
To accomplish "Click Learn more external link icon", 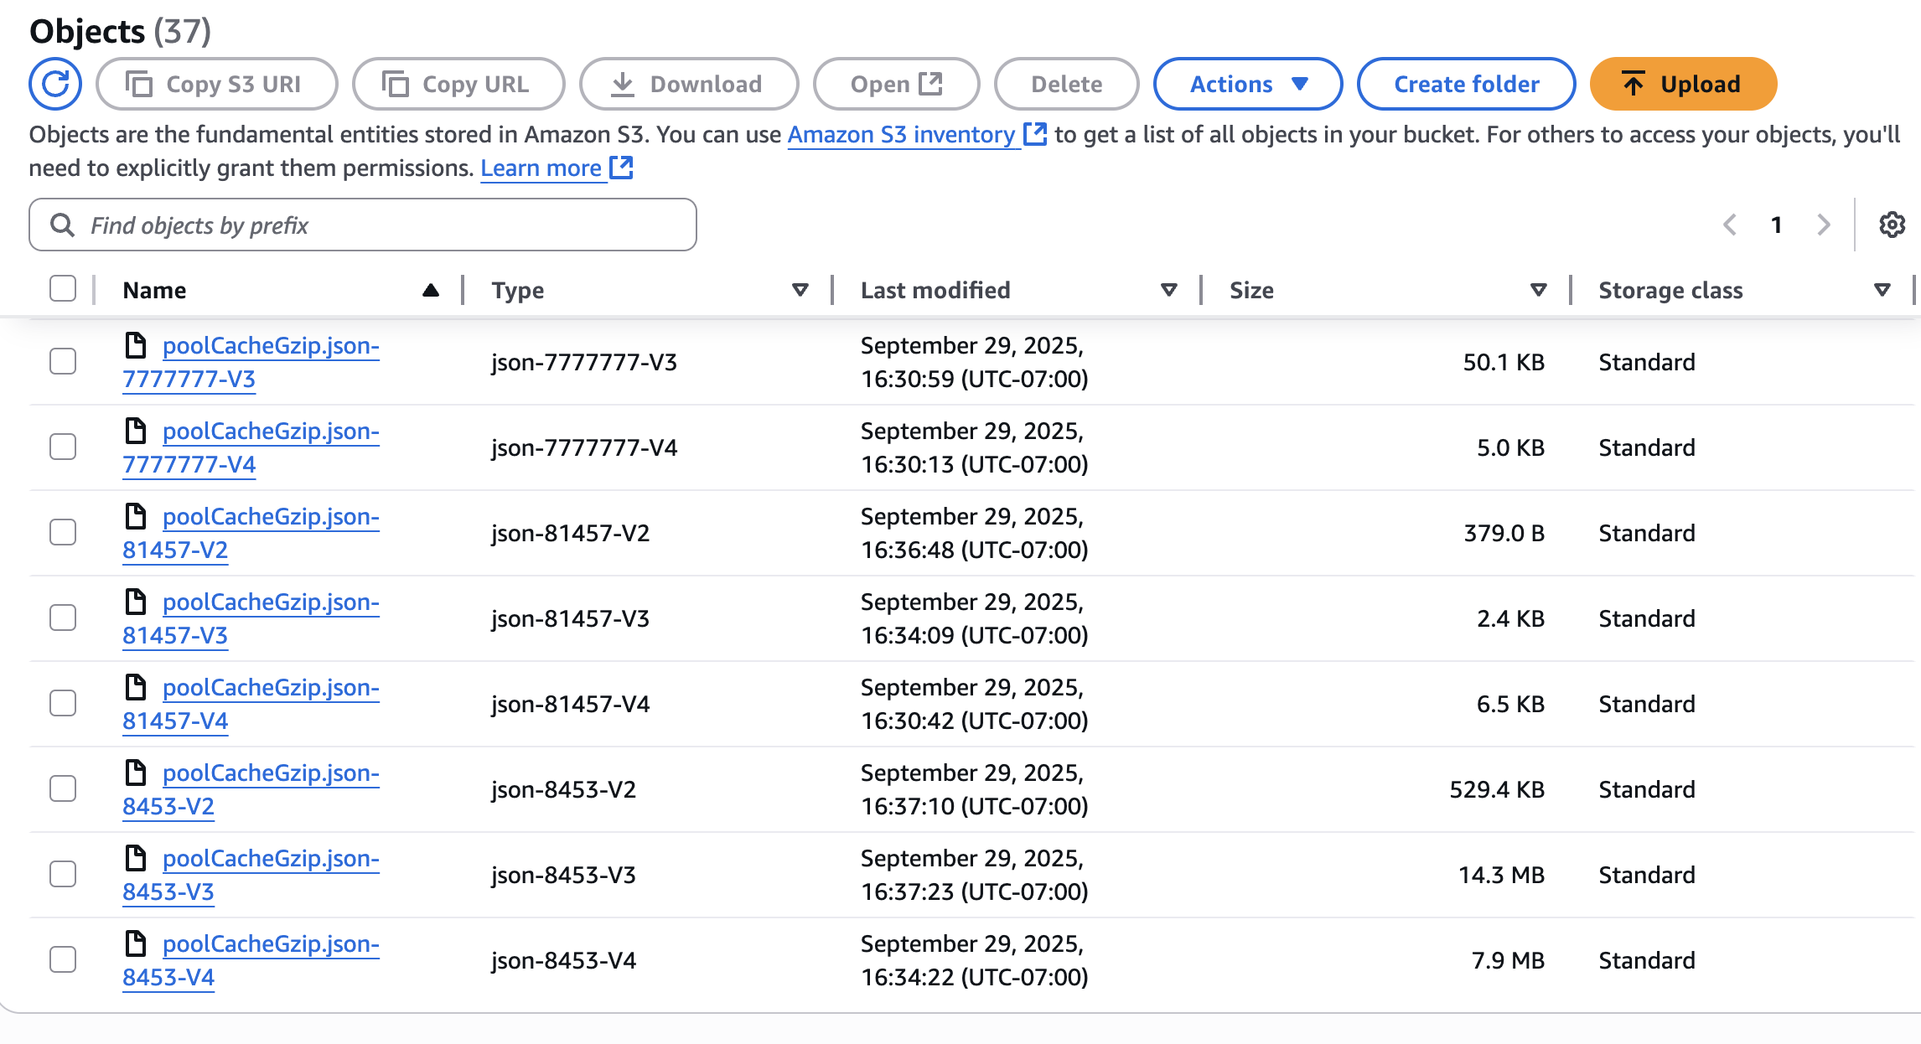I will click(x=621, y=168).
